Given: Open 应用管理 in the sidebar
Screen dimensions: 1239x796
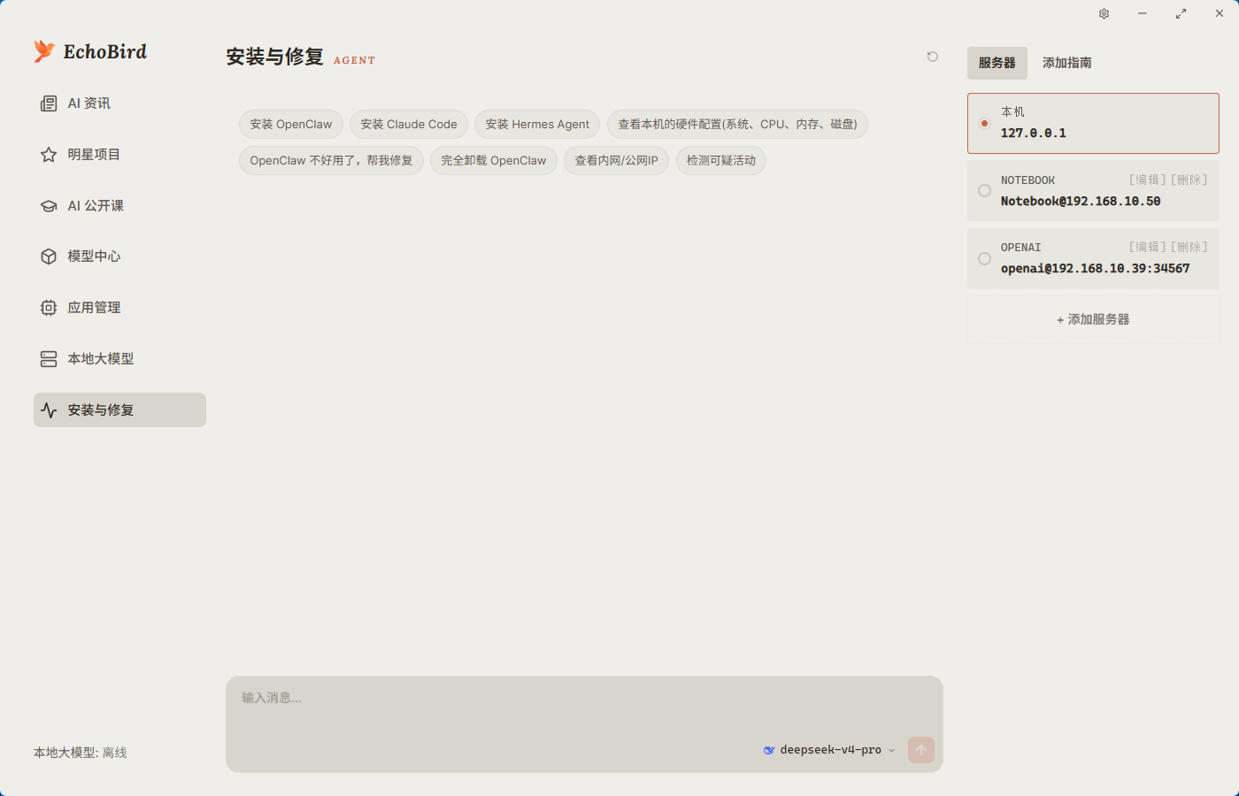Looking at the screenshot, I should [119, 308].
